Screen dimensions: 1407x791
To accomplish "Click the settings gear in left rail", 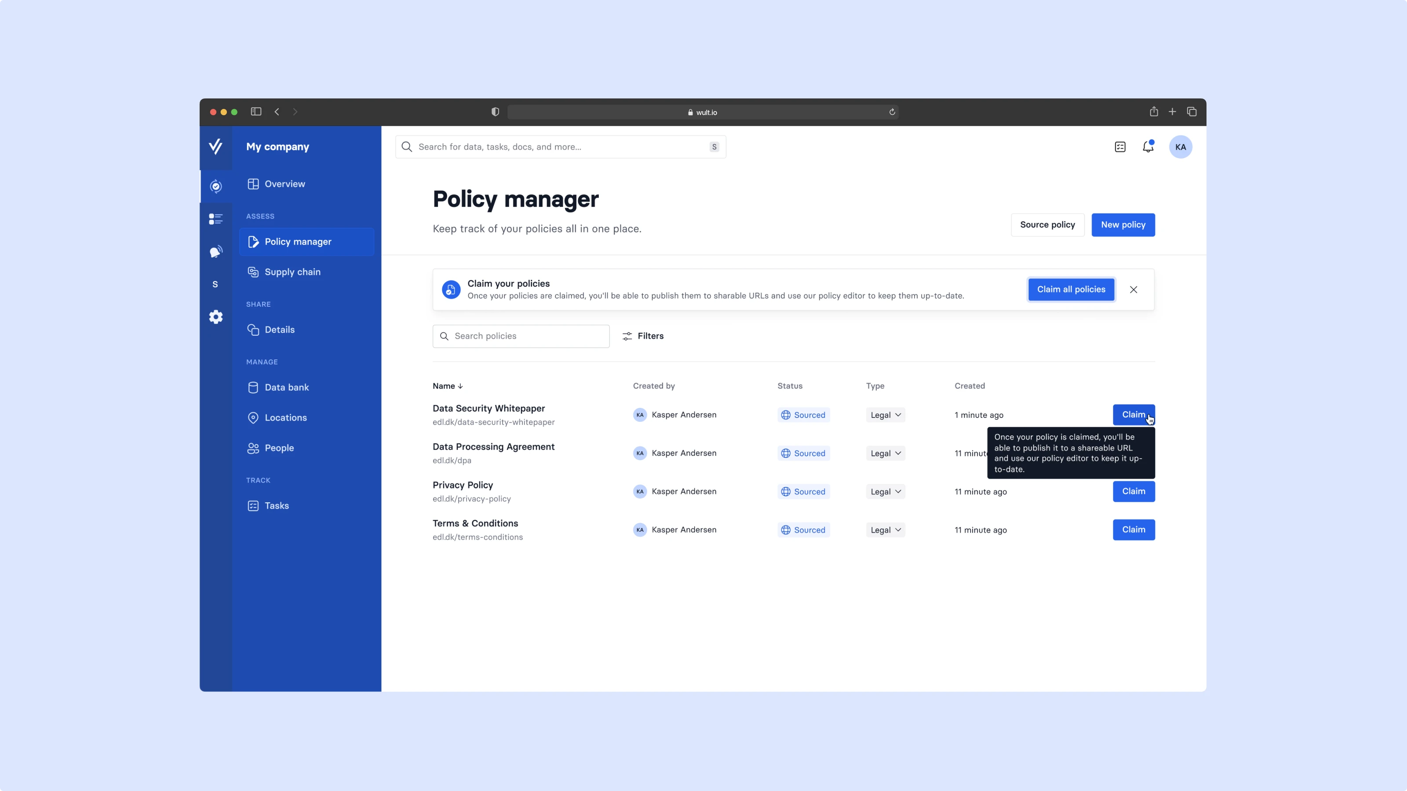I will [x=216, y=317].
